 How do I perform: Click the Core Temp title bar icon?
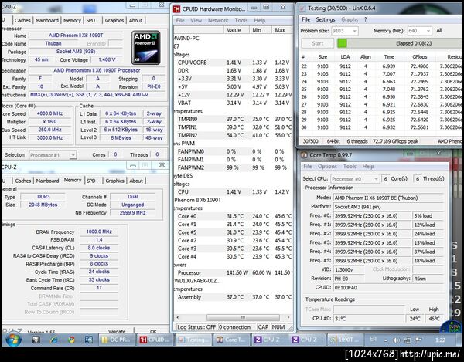[304, 154]
